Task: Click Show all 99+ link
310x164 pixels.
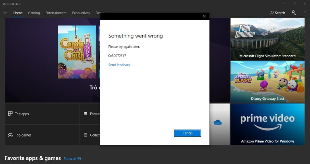Action: 73,159
